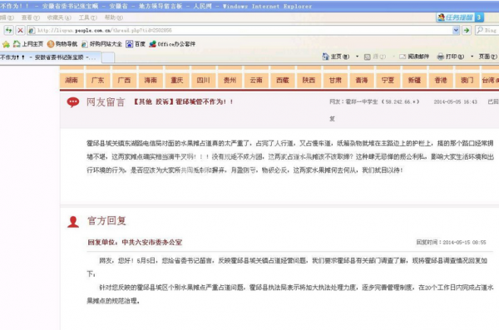Click the poster name 霍邱一中学生

(362, 102)
